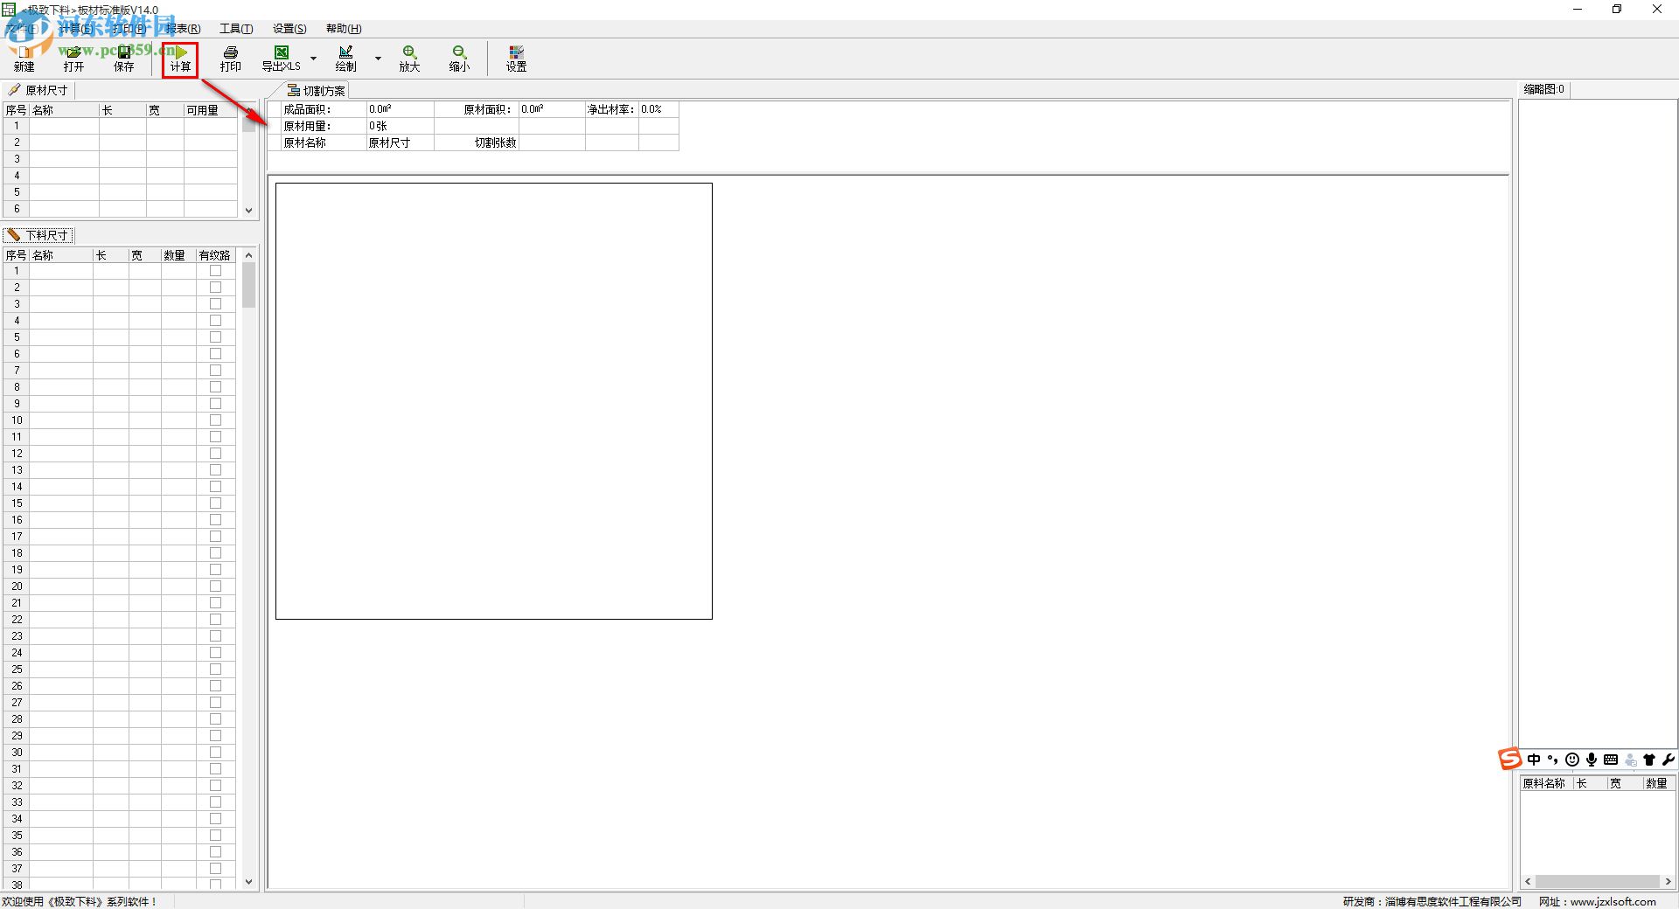Save the project via the 保存 icon
1679x909 pixels.
[124, 59]
